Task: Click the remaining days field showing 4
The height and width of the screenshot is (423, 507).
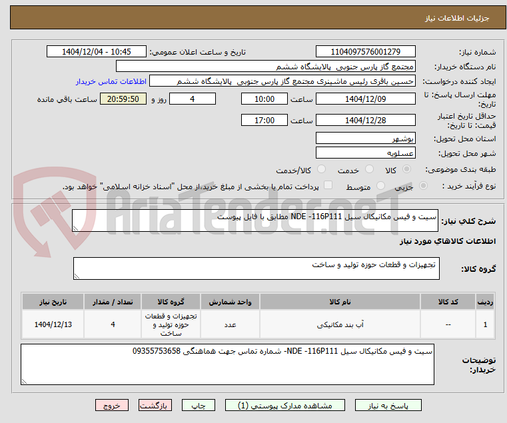Action: tap(193, 99)
